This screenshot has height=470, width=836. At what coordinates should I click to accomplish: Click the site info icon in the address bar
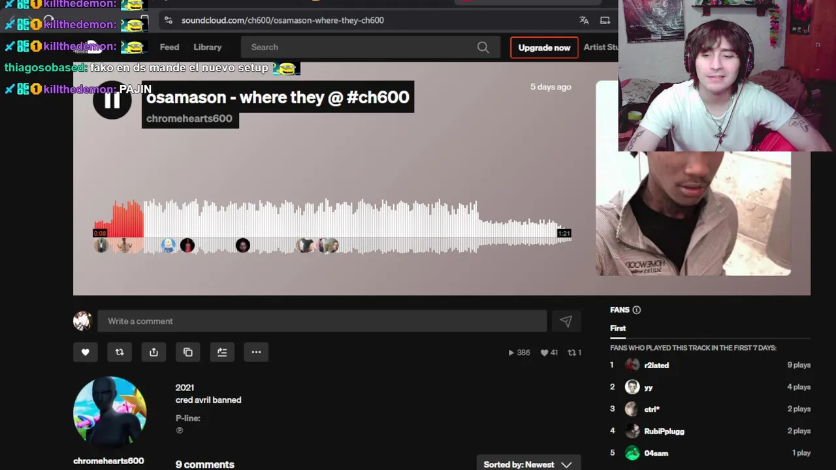pos(169,20)
